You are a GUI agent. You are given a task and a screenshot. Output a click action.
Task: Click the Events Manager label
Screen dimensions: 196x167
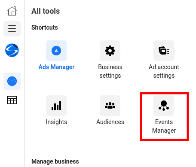[x=164, y=126]
